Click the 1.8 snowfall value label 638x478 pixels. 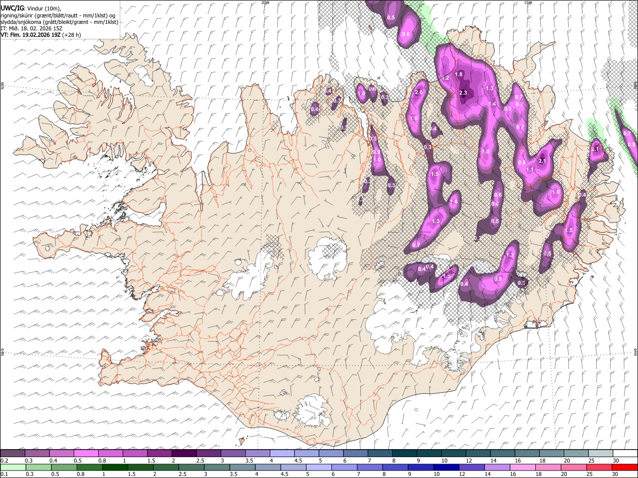(x=459, y=74)
